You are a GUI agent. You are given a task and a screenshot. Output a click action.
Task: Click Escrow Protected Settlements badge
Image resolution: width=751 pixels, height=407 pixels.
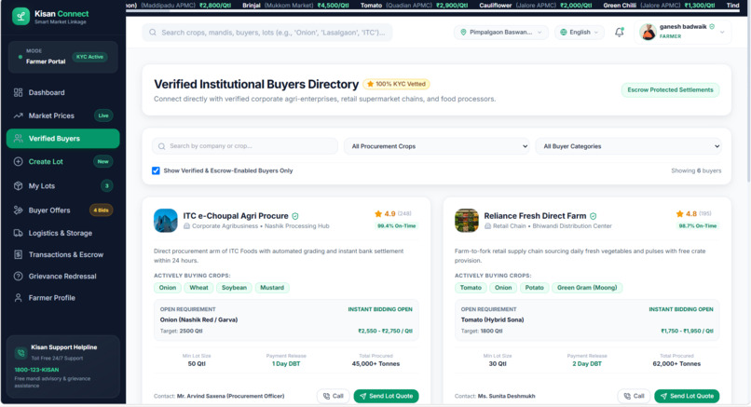click(670, 90)
